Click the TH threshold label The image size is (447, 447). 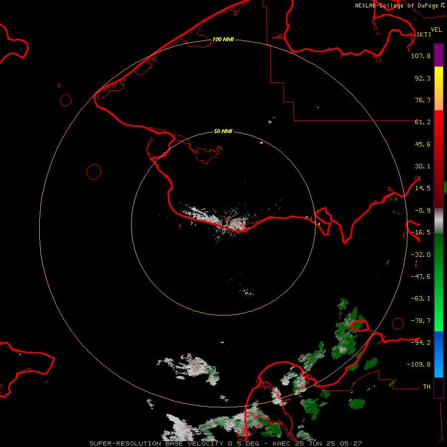point(427,386)
